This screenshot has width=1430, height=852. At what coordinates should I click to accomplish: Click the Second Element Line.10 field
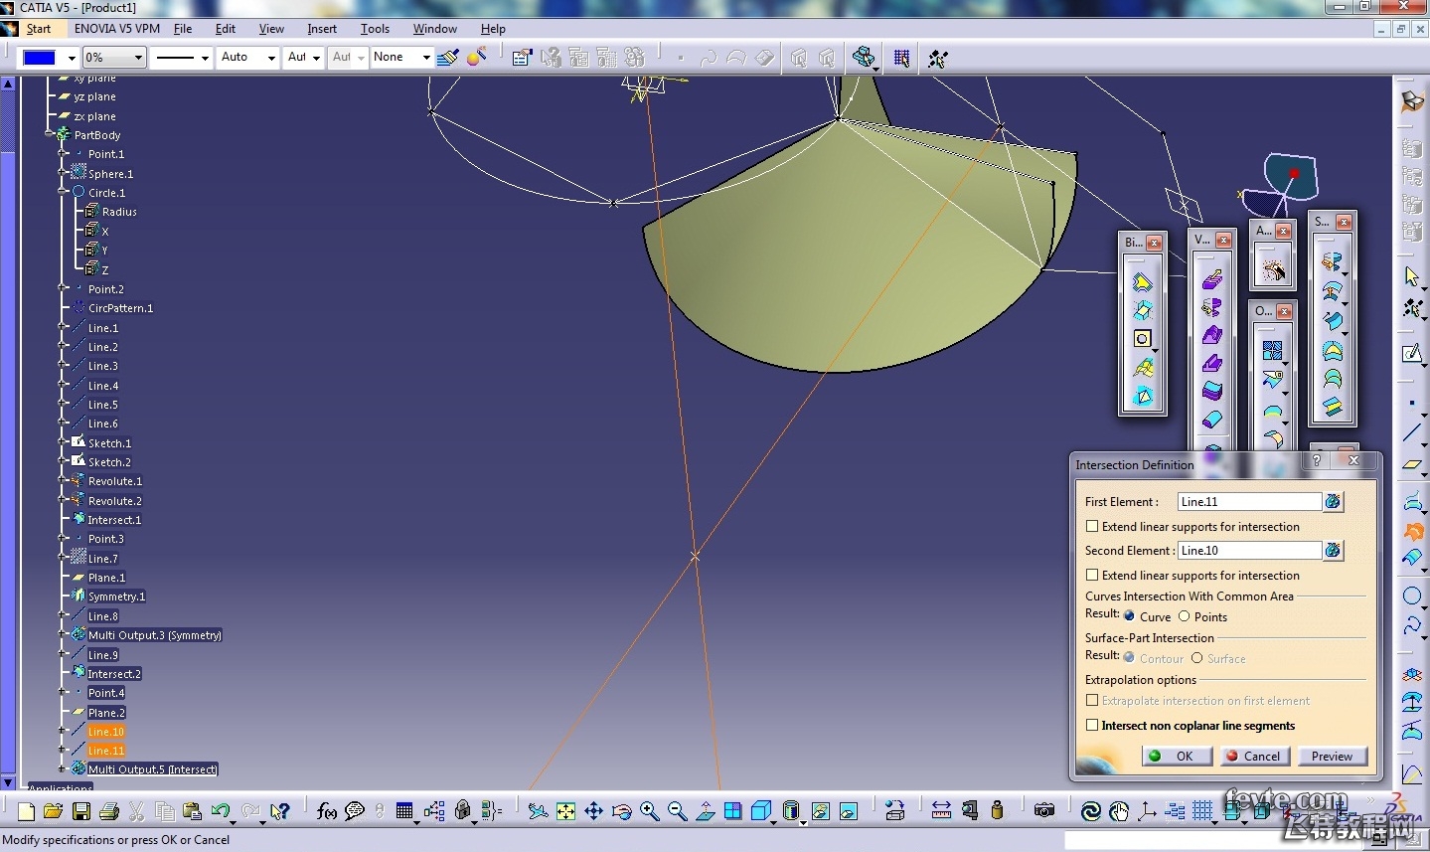1249,551
